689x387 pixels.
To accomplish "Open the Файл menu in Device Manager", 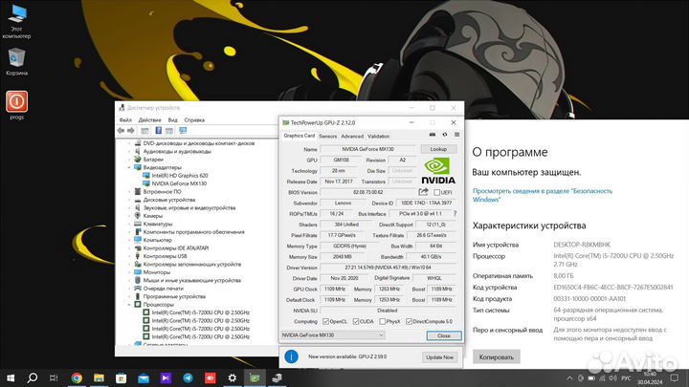I will [125, 119].
